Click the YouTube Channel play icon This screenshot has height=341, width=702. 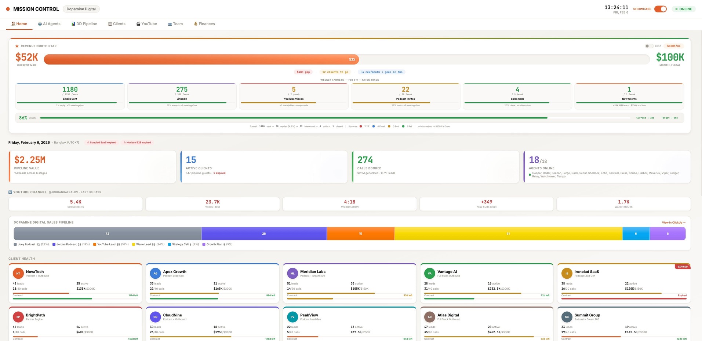[x=11, y=192]
